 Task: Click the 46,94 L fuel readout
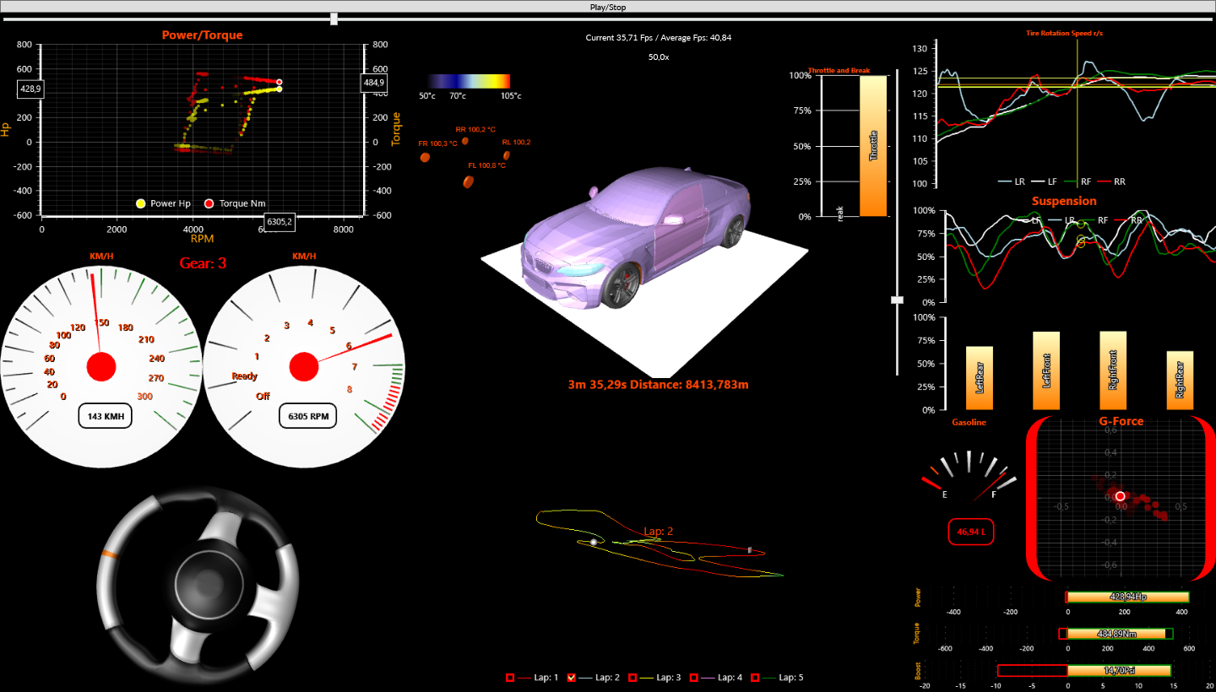click(971, 533)
